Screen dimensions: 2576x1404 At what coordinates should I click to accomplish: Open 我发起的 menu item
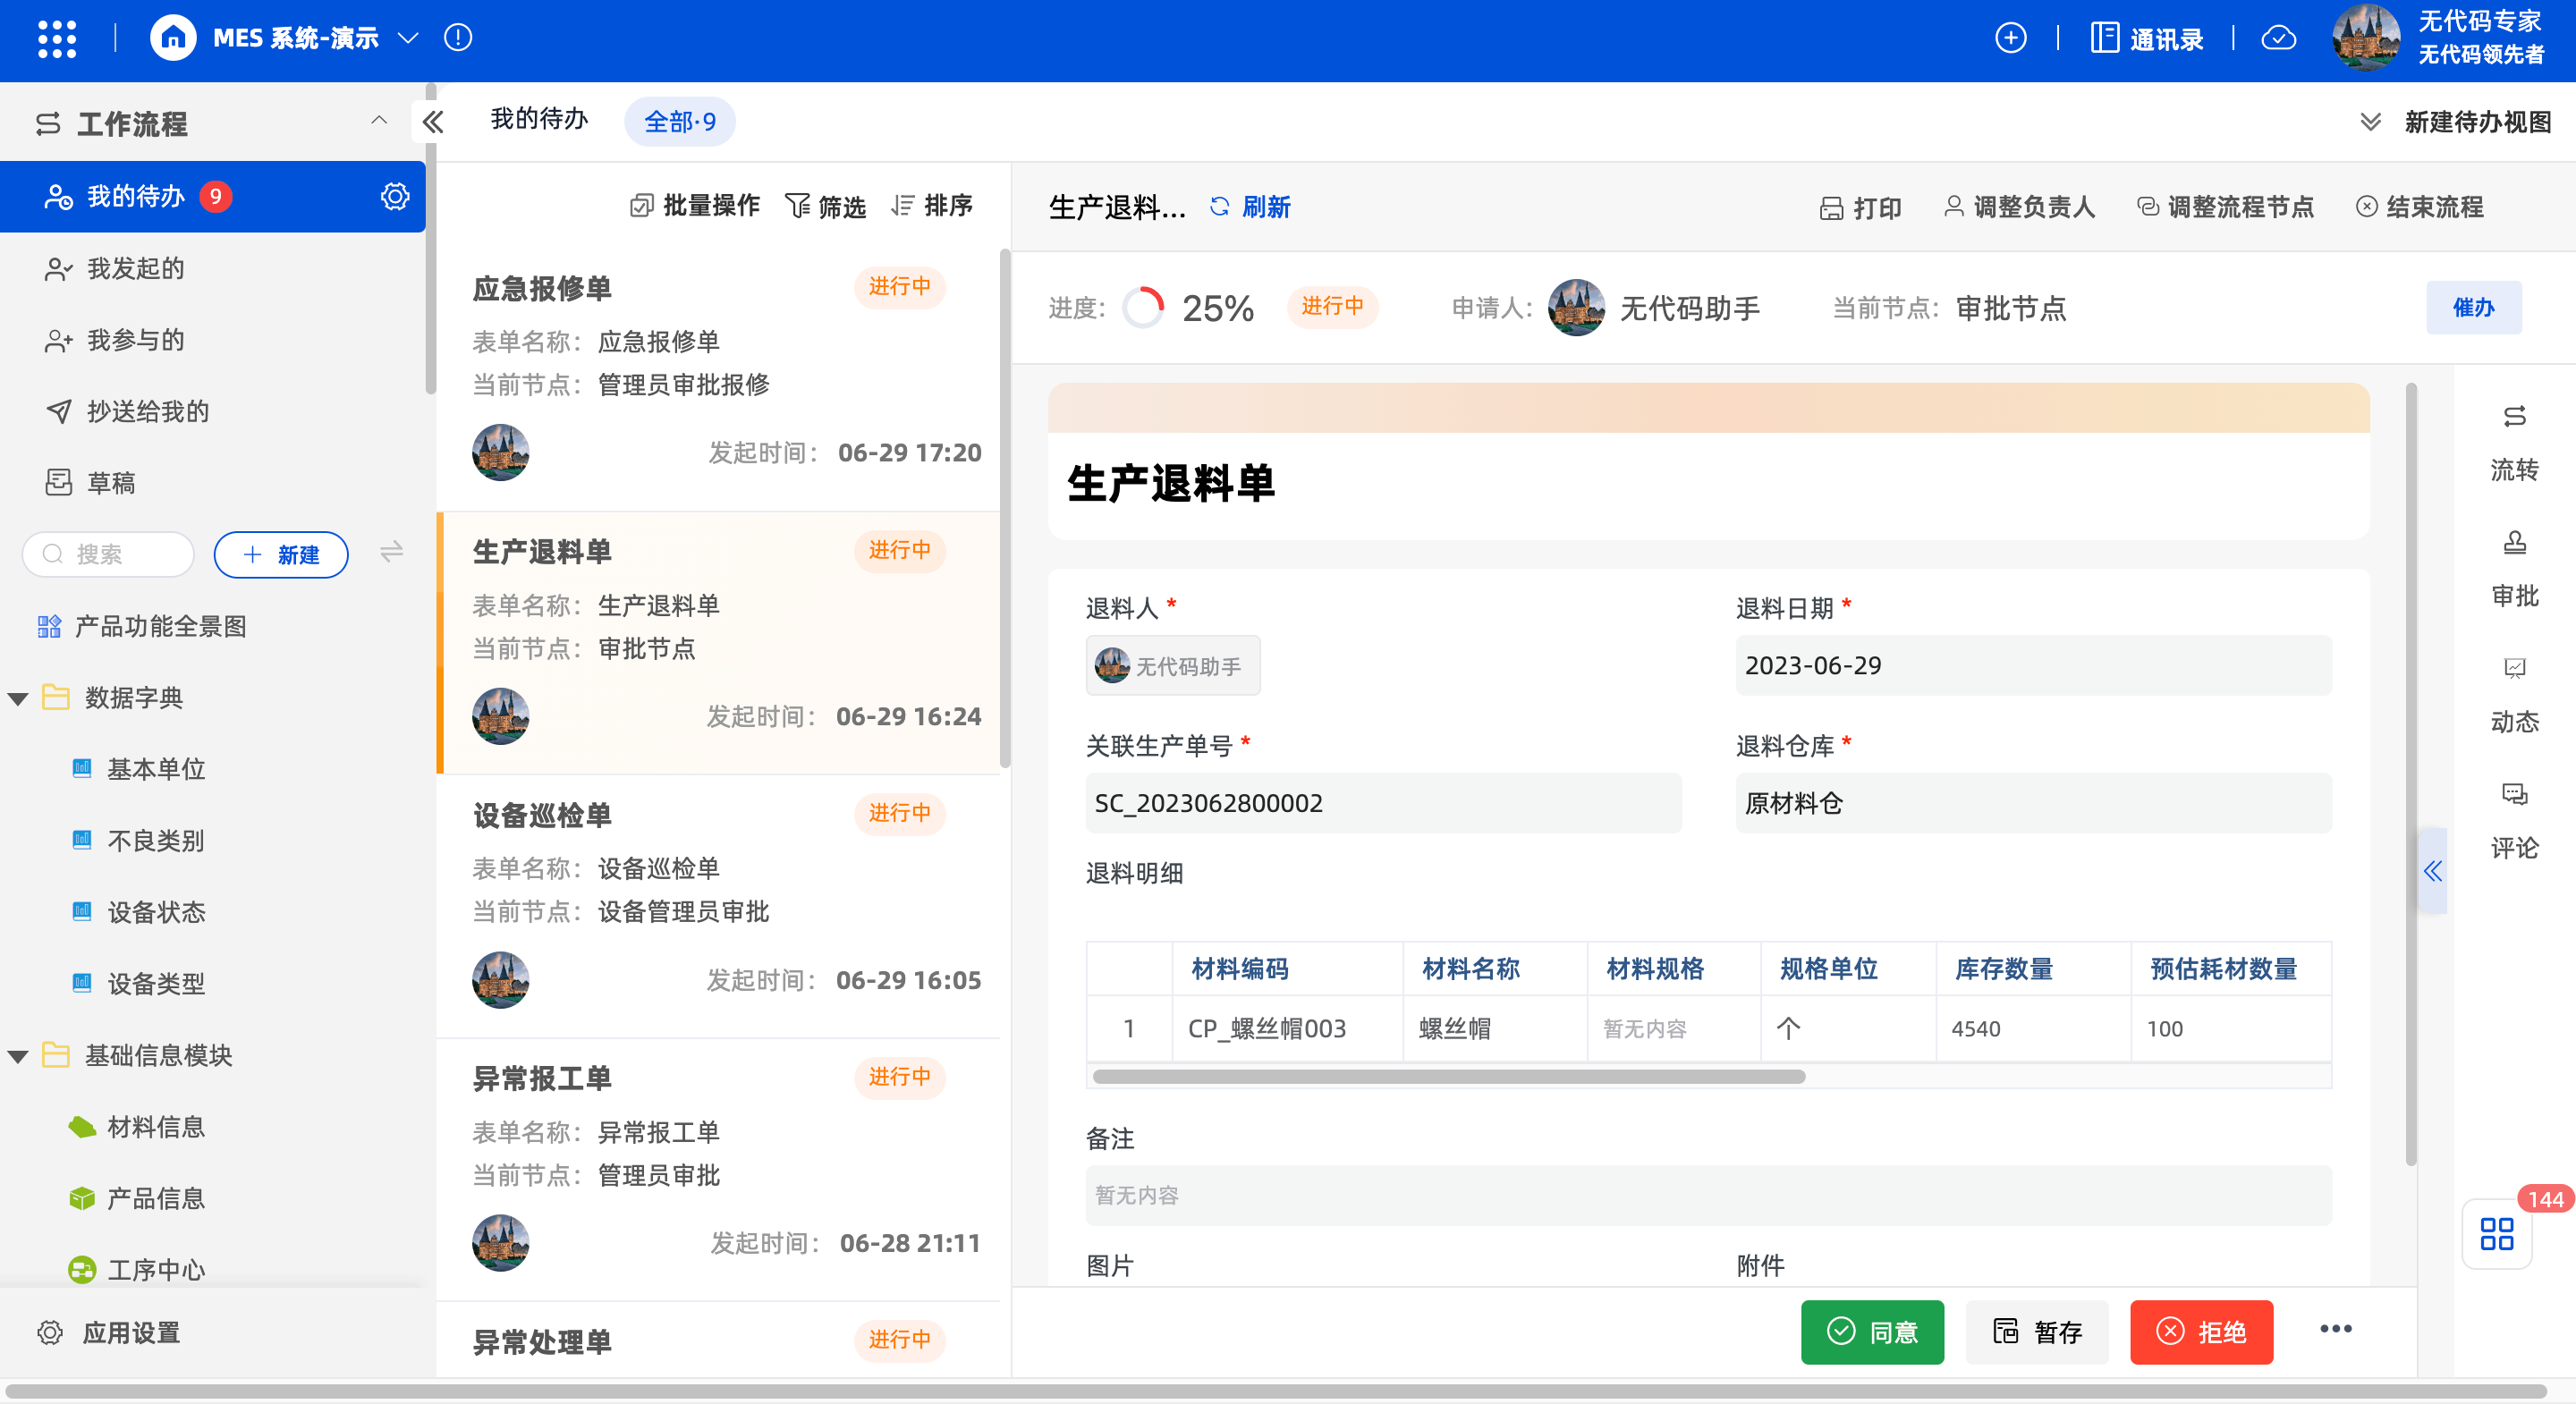(136, 268)
